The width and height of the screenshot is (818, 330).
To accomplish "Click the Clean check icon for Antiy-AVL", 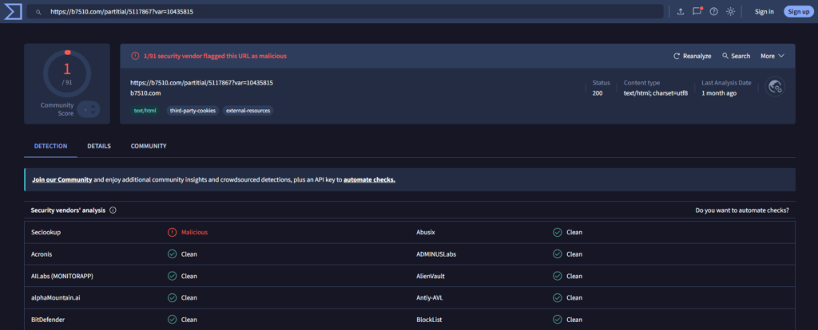I will tap(557, 298).
